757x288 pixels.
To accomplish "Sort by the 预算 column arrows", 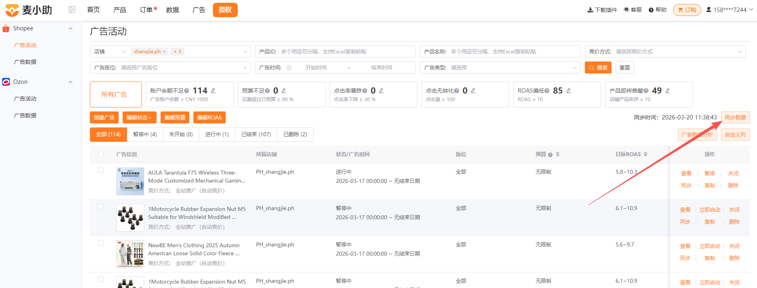I will tap(558, 154).
